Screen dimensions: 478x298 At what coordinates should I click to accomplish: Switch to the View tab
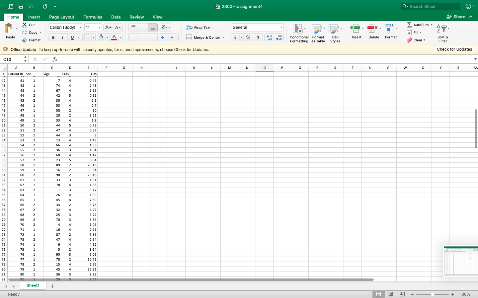158,17
